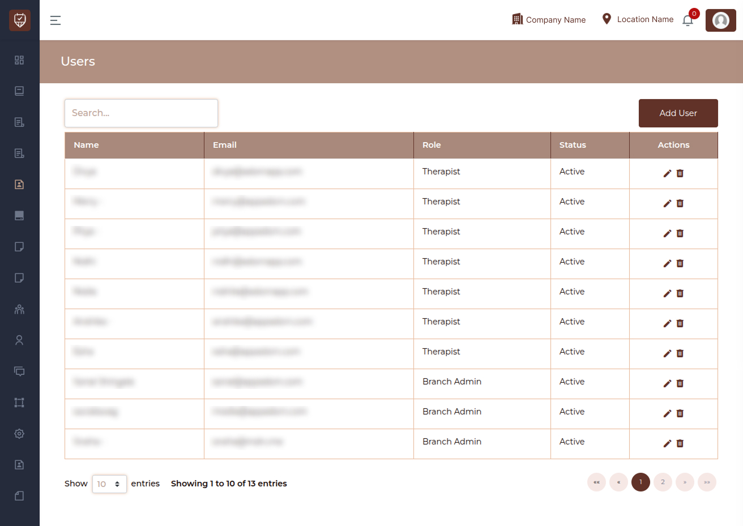The image size is (743, 526).
Task: Open the Company Name selector
Action: click(549, 19)
